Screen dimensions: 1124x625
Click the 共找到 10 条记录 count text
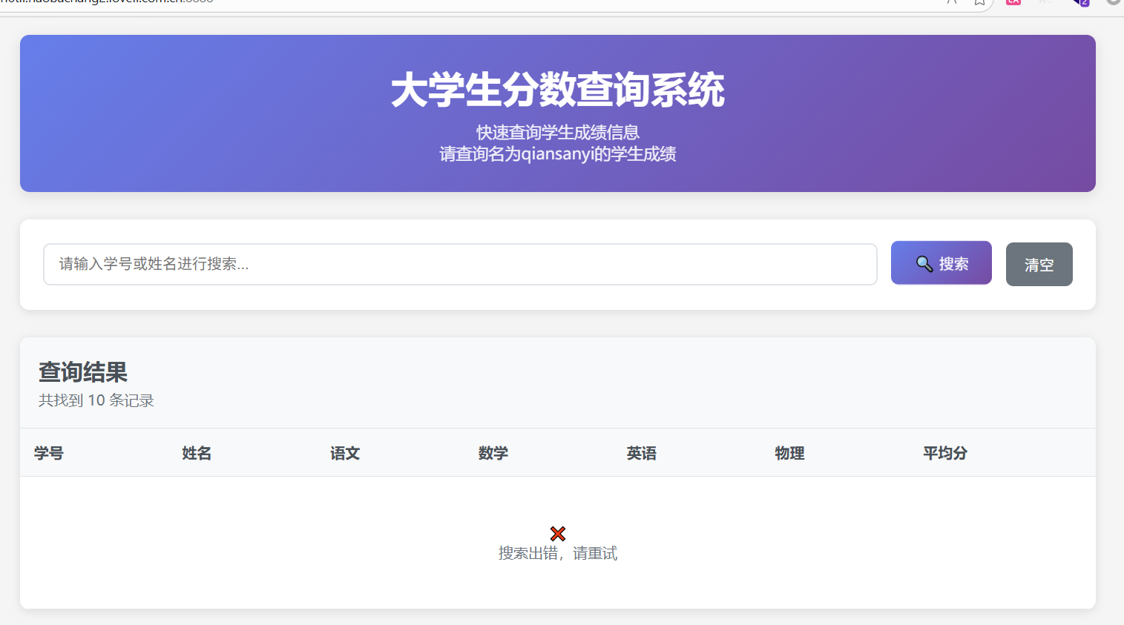pos(96,400)
